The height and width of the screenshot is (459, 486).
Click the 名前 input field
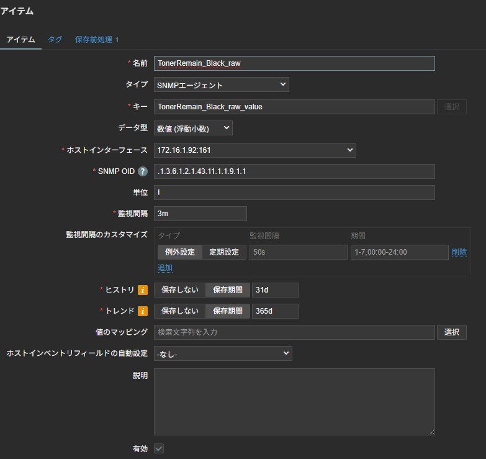(x=294, y=63)
